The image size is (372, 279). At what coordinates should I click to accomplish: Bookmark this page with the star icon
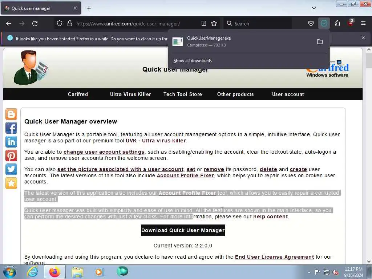[x=214, y=24]
